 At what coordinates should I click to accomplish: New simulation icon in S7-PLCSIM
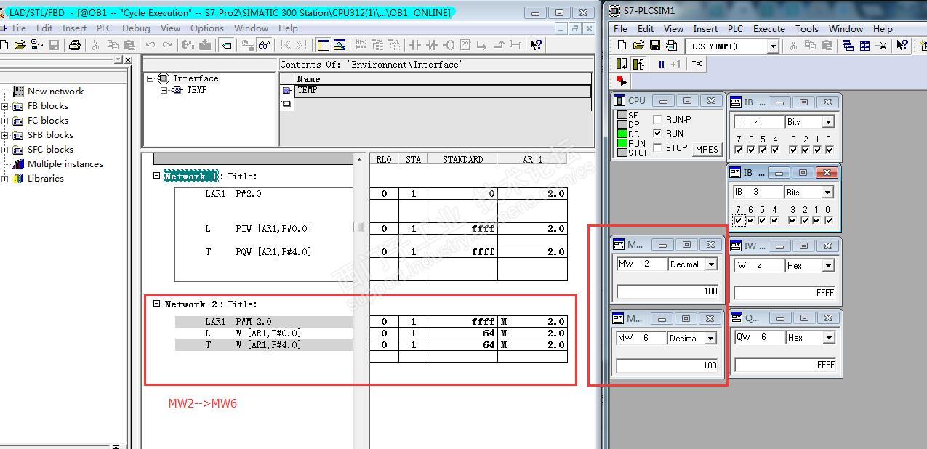(622, 46)
